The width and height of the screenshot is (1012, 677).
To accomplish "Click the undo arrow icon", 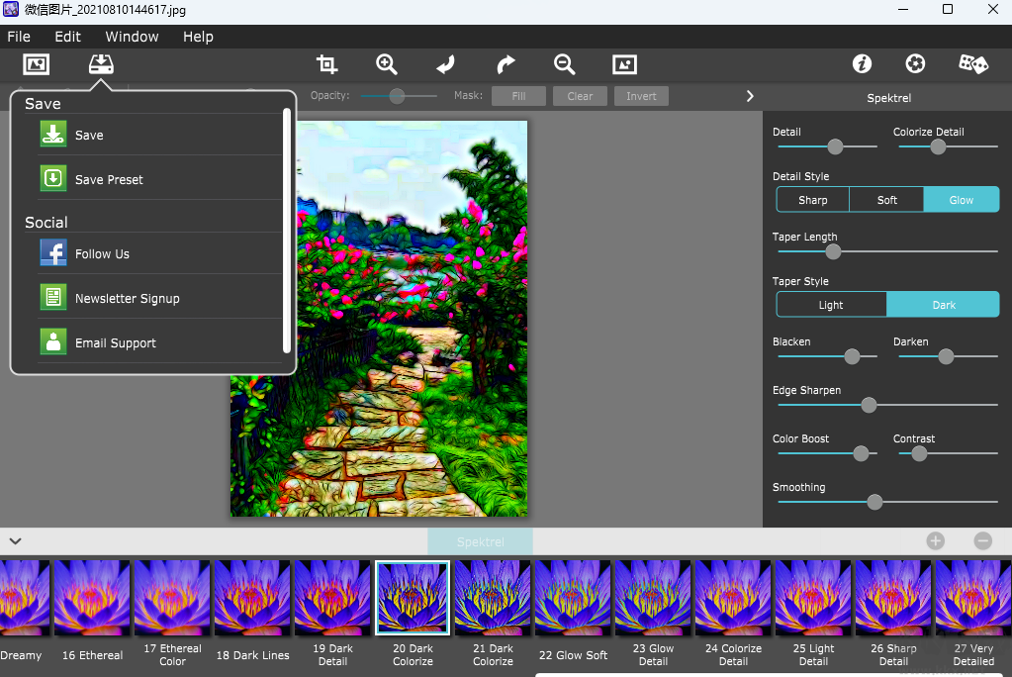I will [x=446, y=65].
